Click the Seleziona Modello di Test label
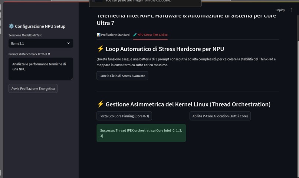This screenshot has height=178, width=299. (x=25, y=35)
